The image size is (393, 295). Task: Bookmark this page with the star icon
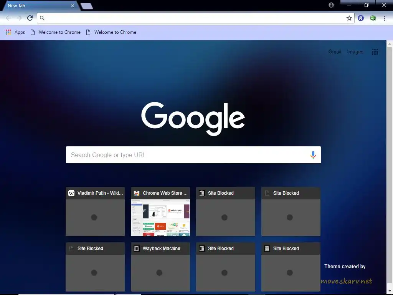click(349, 18)
